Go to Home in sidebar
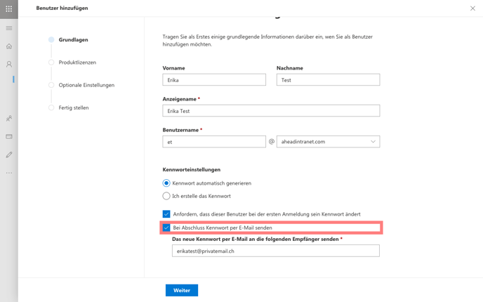This screenshot has height=302, width=483. (x=9, y=46)
